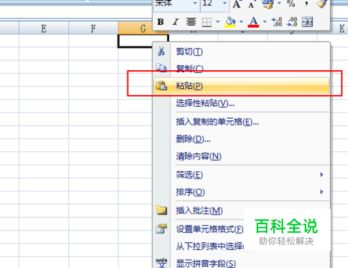Apply percent style format
348x268 pixels.
click(291, 3)
